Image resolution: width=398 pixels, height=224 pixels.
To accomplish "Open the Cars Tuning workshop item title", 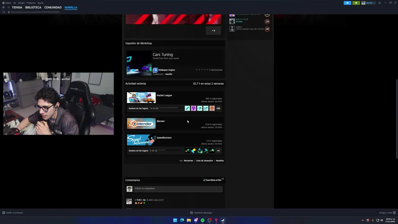I will 163,54.
